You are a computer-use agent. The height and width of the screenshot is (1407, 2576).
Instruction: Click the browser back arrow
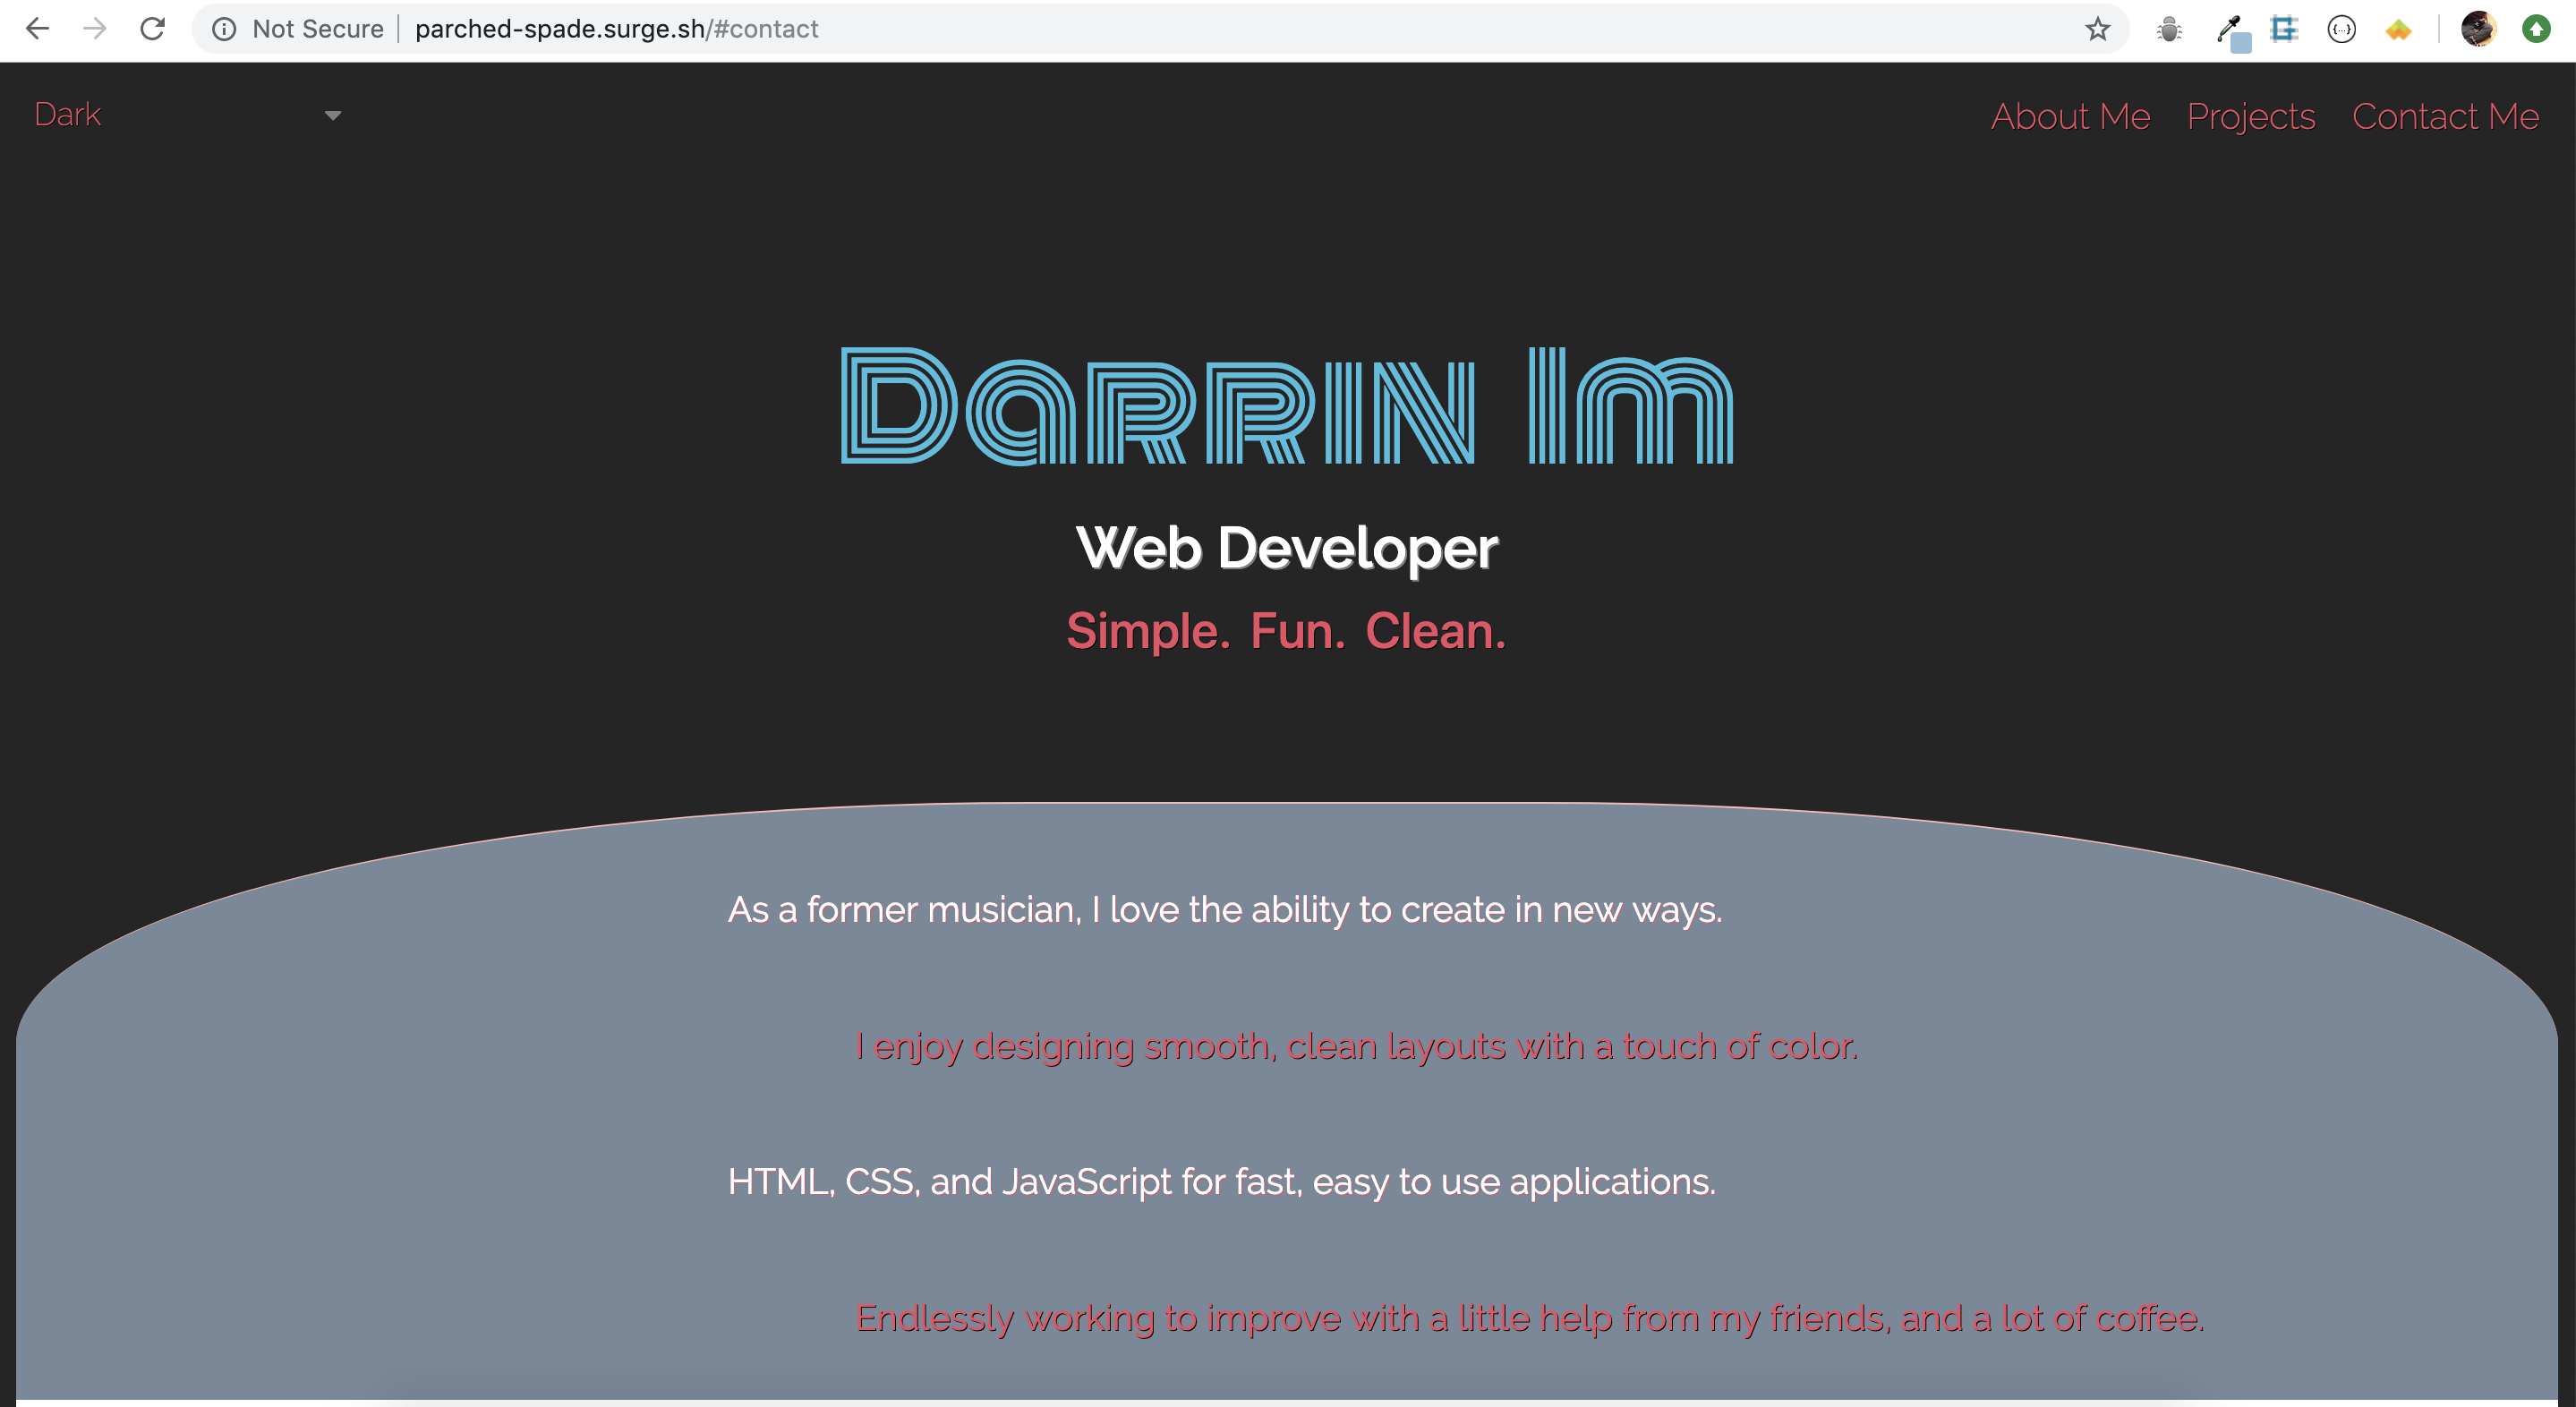coord(38,29)
